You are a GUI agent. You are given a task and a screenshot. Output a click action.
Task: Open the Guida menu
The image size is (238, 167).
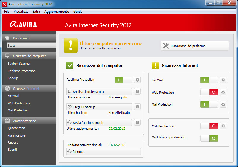coord(78,12)
